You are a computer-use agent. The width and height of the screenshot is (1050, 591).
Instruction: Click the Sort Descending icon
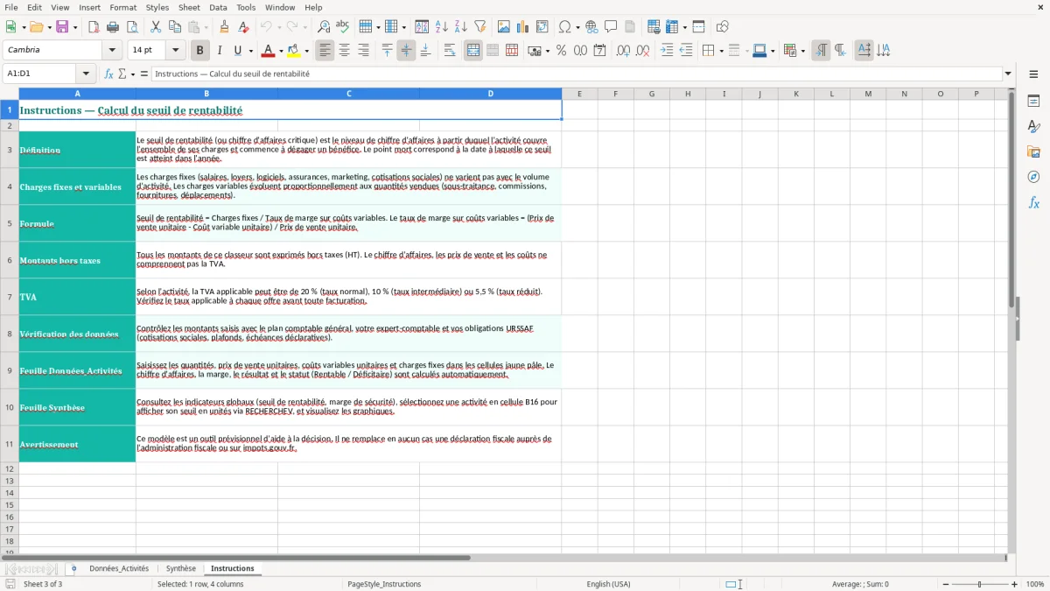[461, 27]
